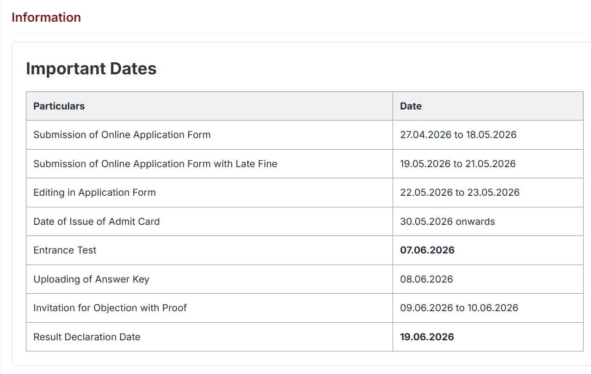The image size is (591, 374).
Task: Select Editing in Application Form cell
Action: pos(94,193)
